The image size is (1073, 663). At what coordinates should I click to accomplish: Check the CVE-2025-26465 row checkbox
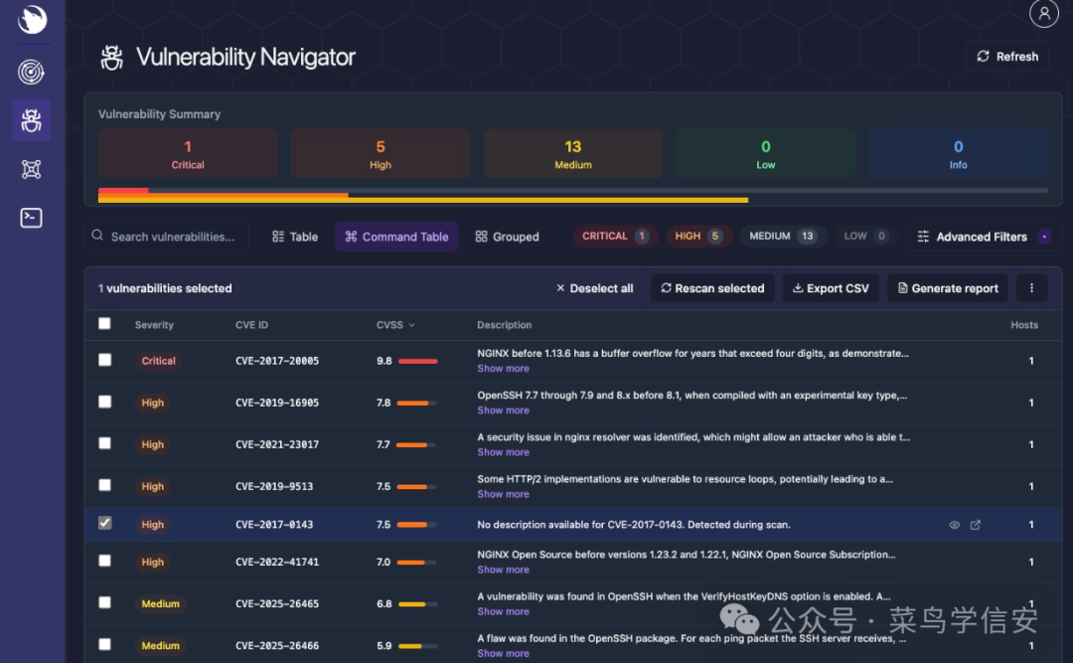click(x=104, y=602)
